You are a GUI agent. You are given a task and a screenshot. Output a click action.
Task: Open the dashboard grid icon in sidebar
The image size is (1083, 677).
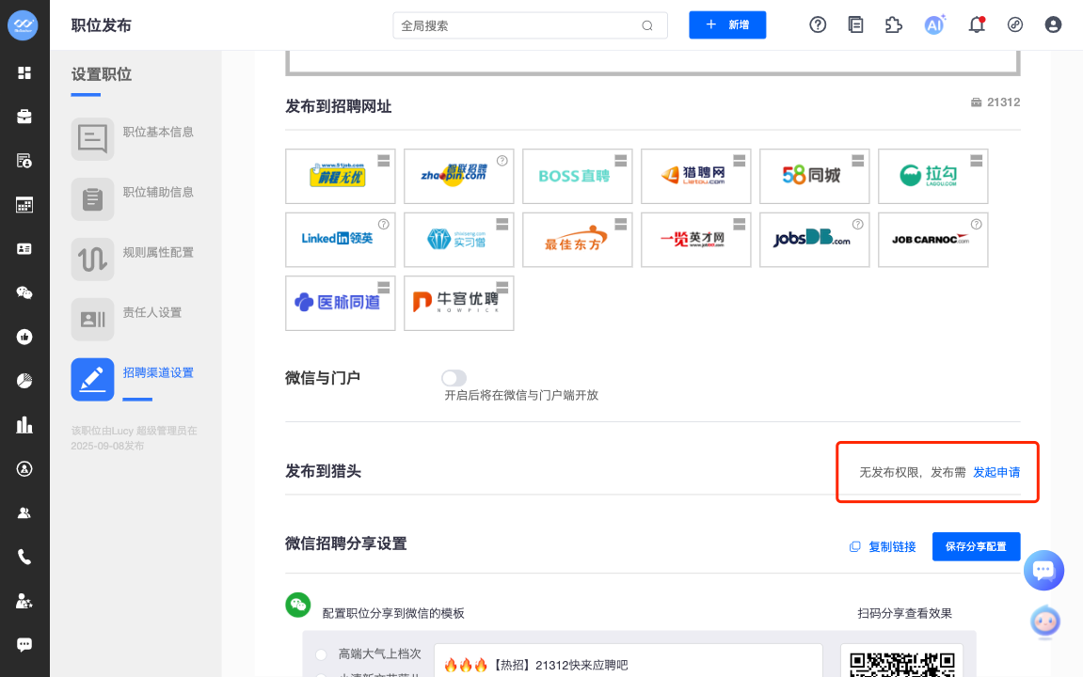24,72
